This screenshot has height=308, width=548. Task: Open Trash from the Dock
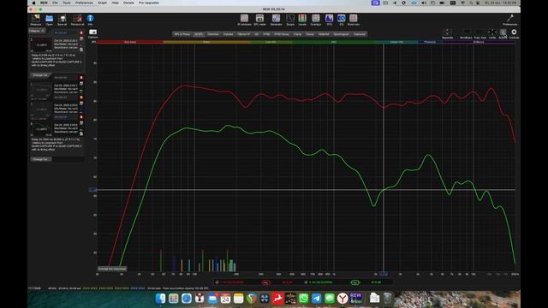[387, 299]
